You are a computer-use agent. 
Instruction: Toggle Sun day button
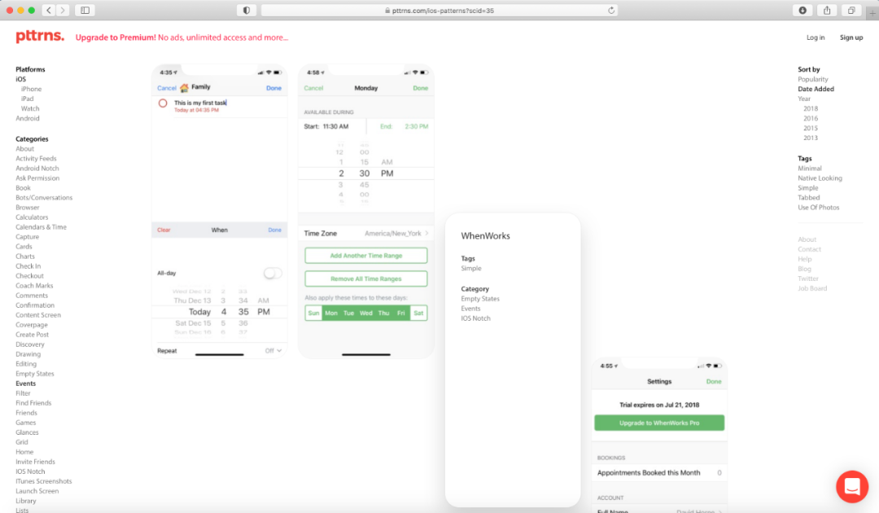pos(313,313)
